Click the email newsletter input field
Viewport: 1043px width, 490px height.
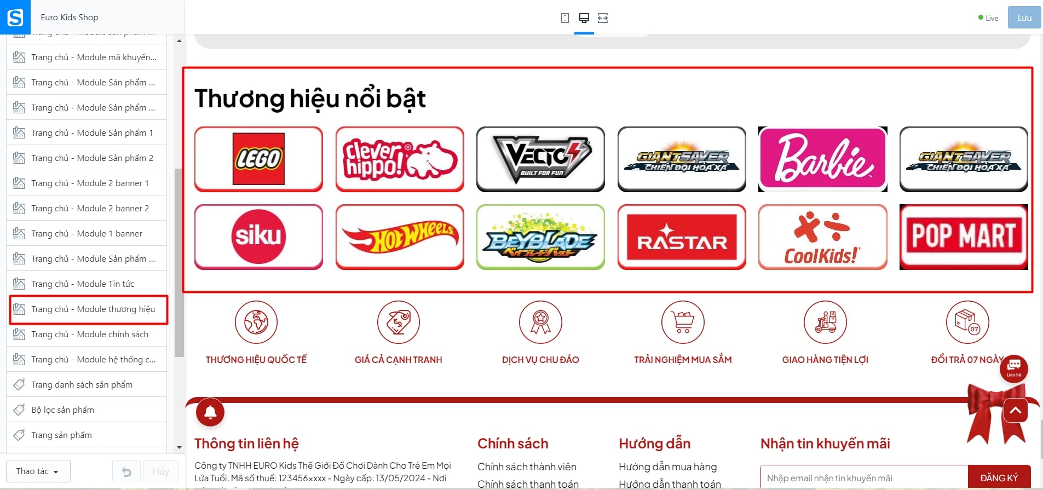tap(864, 478)
